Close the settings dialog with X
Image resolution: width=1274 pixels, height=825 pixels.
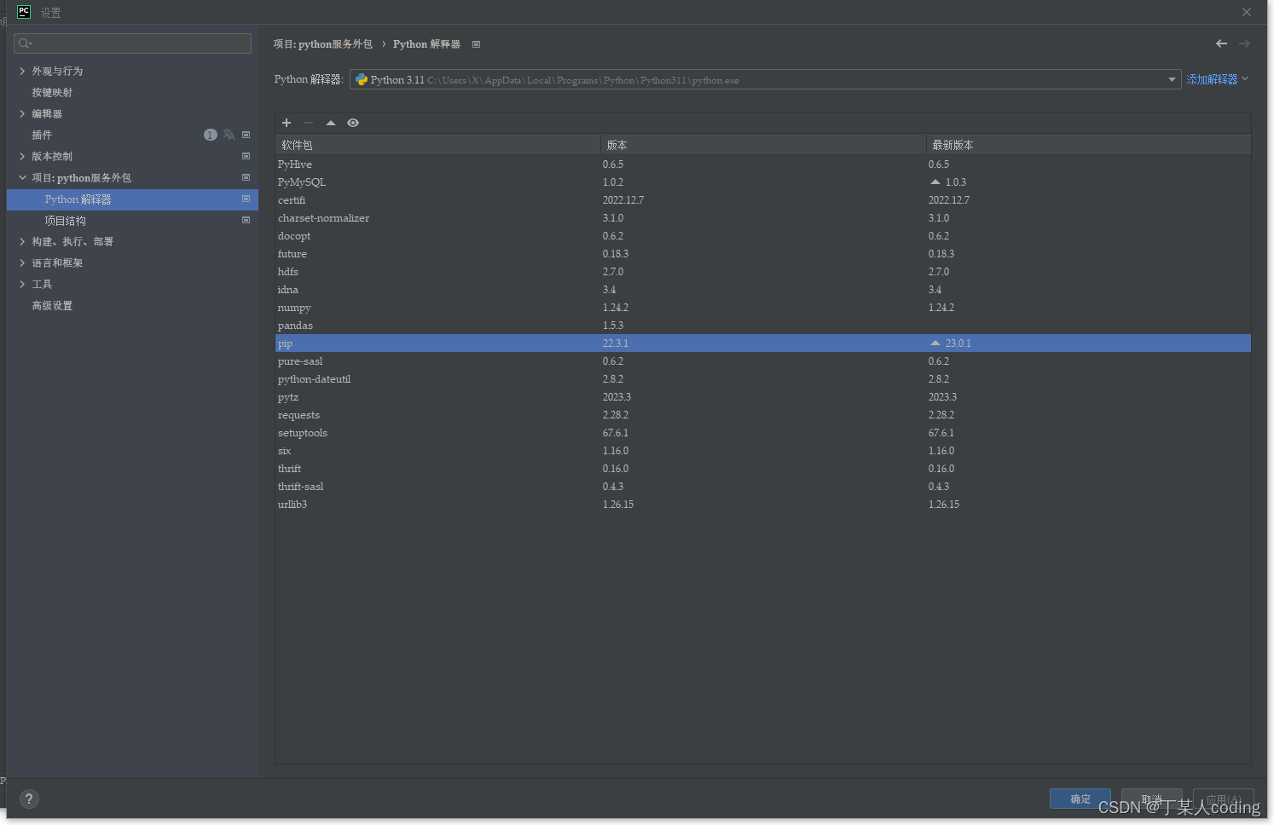pos(1247,12)
